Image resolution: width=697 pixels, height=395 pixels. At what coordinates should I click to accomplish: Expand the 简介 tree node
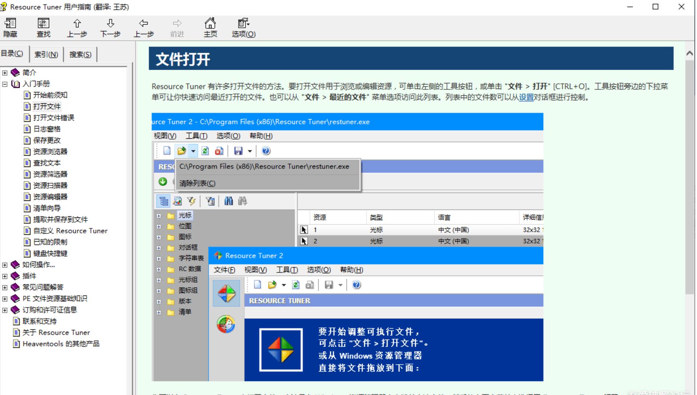(x=5, y=72)
